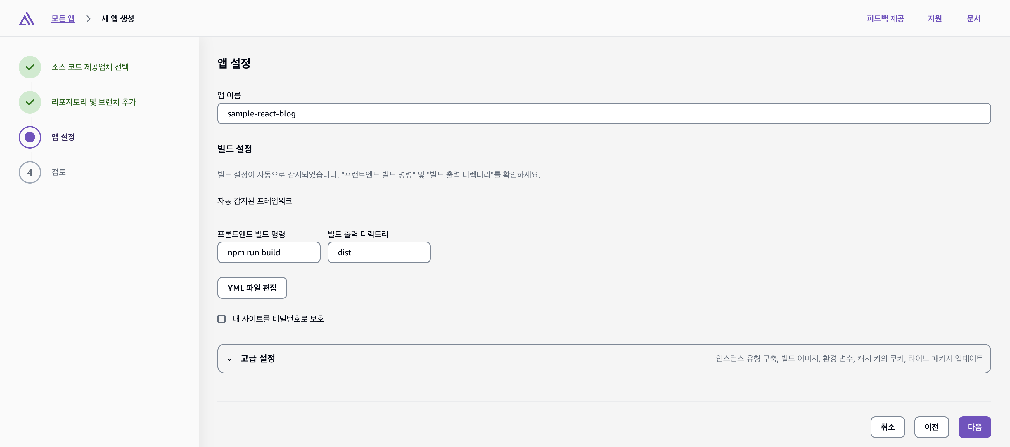This screenshot has width=1010, height=447.
Task: Expand the 고급 설정 chevron
Action: point(229,359)
